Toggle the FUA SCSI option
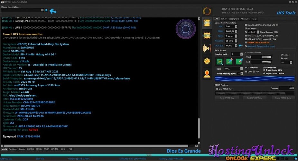Image resolution: width=298 pixels, height=161 pixels. (x=254, y=72)
